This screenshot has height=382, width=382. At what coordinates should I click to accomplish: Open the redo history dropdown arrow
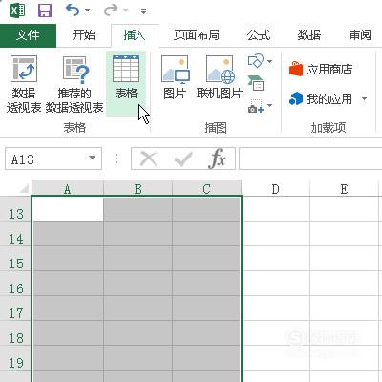125,11
